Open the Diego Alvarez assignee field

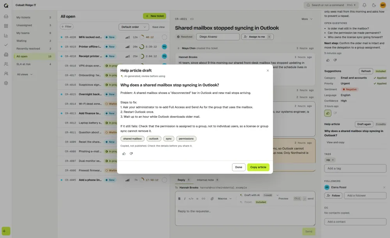[218, 37]
